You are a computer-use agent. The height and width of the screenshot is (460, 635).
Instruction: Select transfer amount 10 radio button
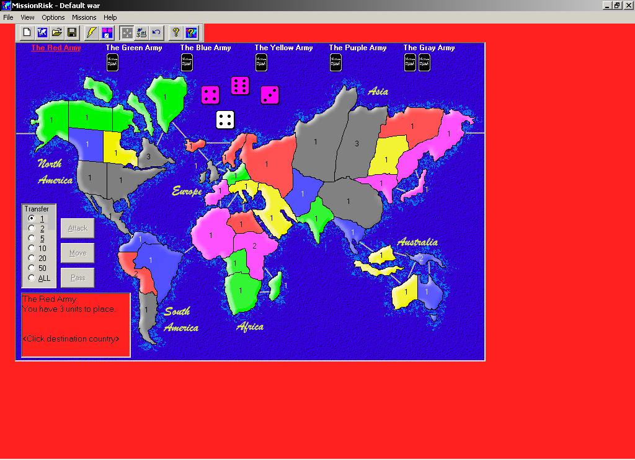coord(32,249)
